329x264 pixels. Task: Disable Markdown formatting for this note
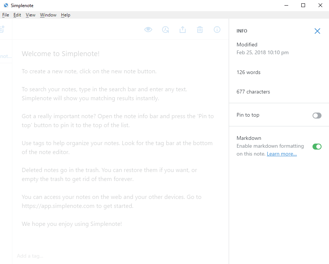tap(317, 147)
